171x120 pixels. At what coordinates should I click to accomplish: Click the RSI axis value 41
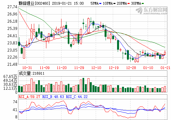15,110
